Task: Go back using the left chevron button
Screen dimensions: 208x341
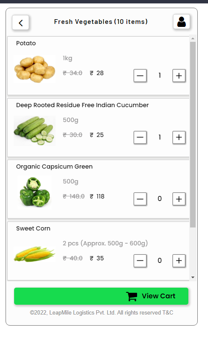Action: tap(21, 22)
